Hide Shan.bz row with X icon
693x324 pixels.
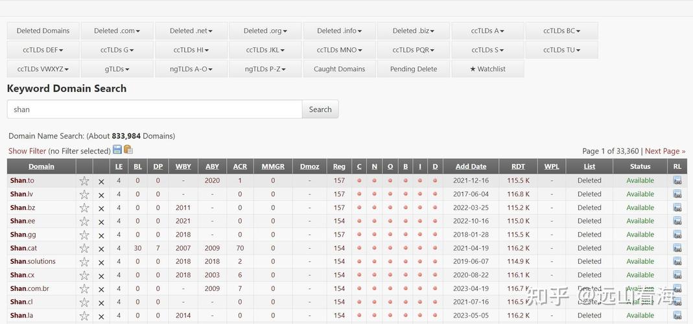101,209
